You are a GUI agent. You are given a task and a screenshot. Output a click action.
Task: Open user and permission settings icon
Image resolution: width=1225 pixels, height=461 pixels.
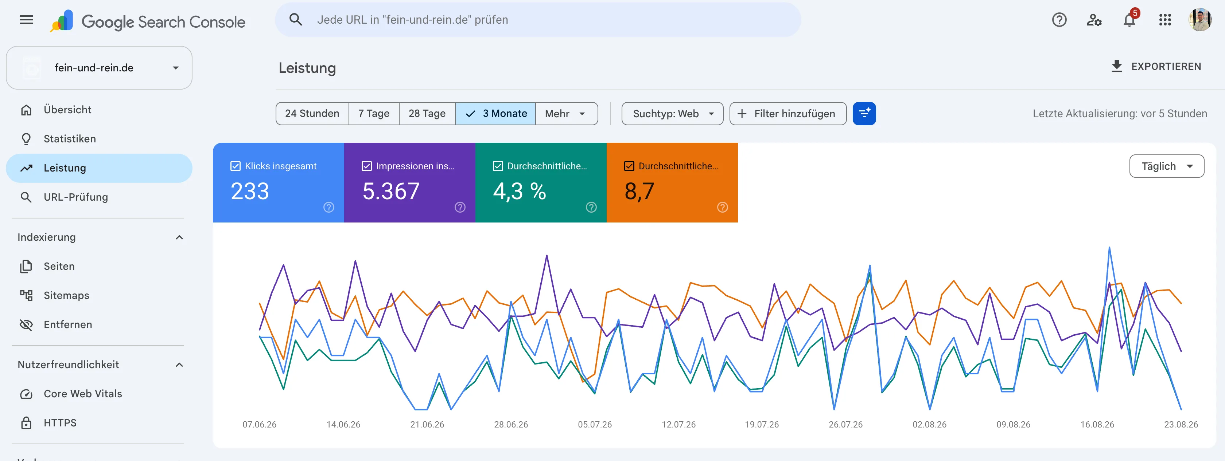point(1094,20)
